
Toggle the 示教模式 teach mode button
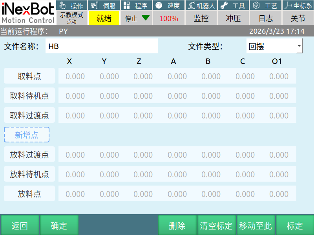coord(72,18)
